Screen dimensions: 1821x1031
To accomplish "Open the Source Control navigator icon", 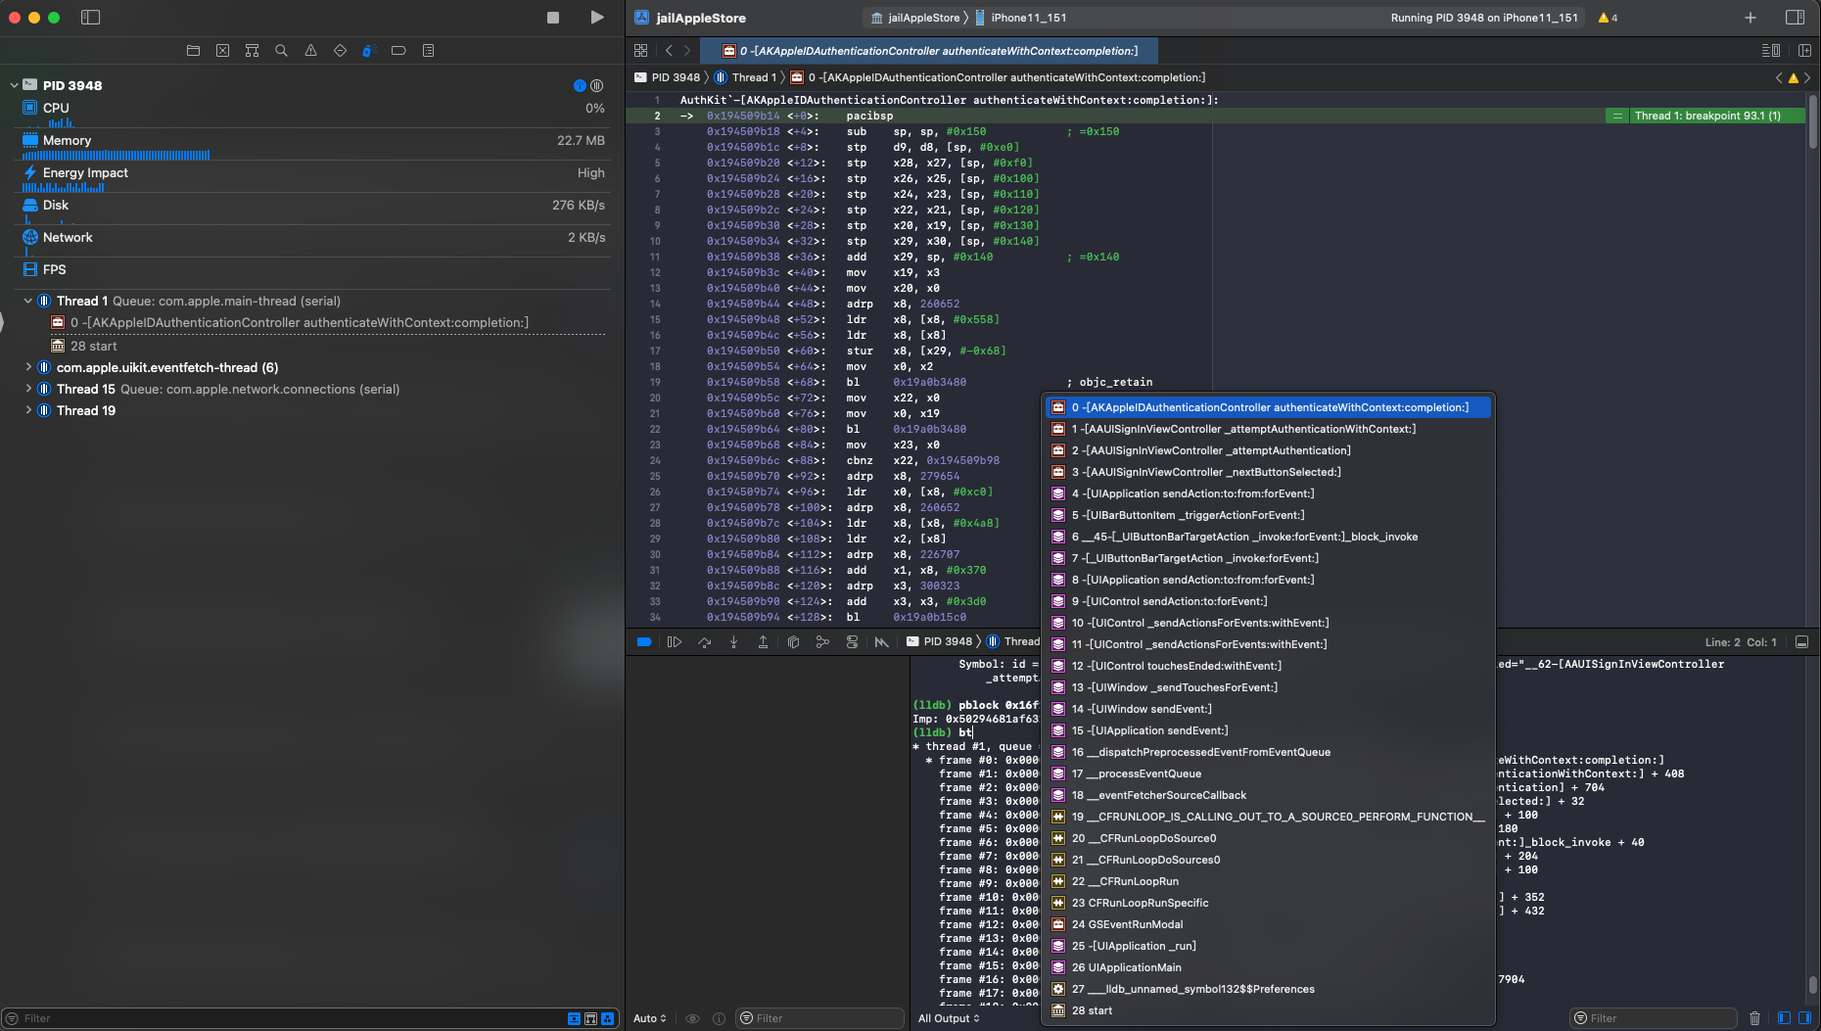I will coord(222,51).
